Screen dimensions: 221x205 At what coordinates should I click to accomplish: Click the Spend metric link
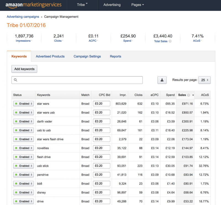[x=127, y=41]
